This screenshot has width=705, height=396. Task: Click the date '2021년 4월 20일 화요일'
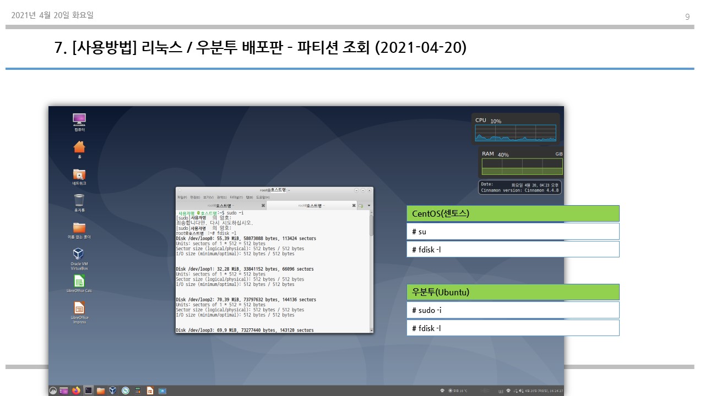click(x=52, y=15)
